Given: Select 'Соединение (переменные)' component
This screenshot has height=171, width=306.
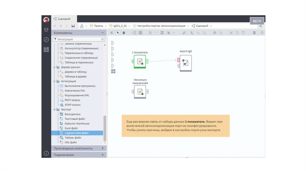Looking at the screenshot, I should pyautogui.click(x=81, y=58).
